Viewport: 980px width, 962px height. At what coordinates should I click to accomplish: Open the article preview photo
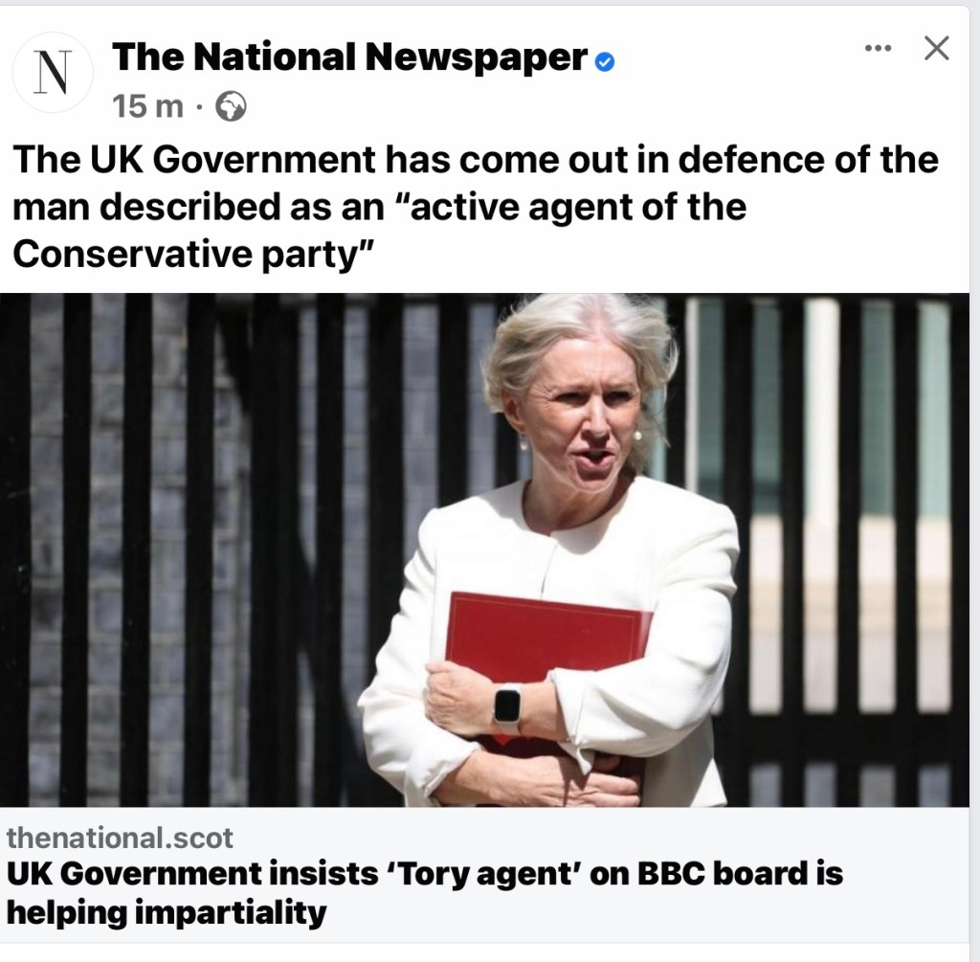click(484, 549)
